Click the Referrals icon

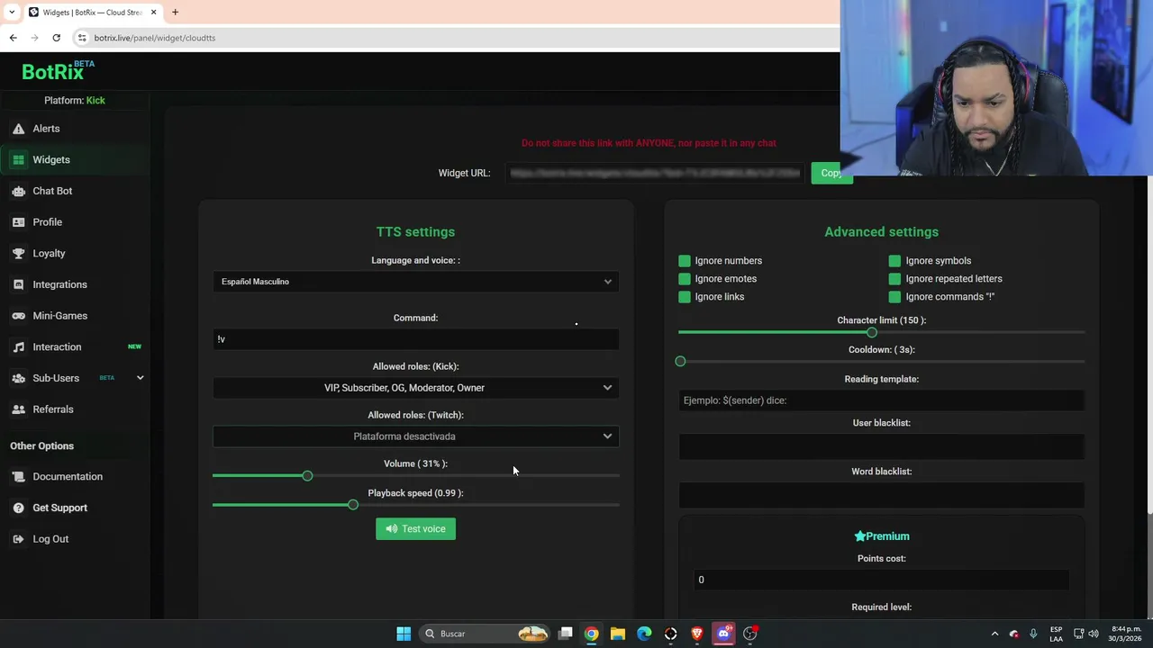[18, 409]
